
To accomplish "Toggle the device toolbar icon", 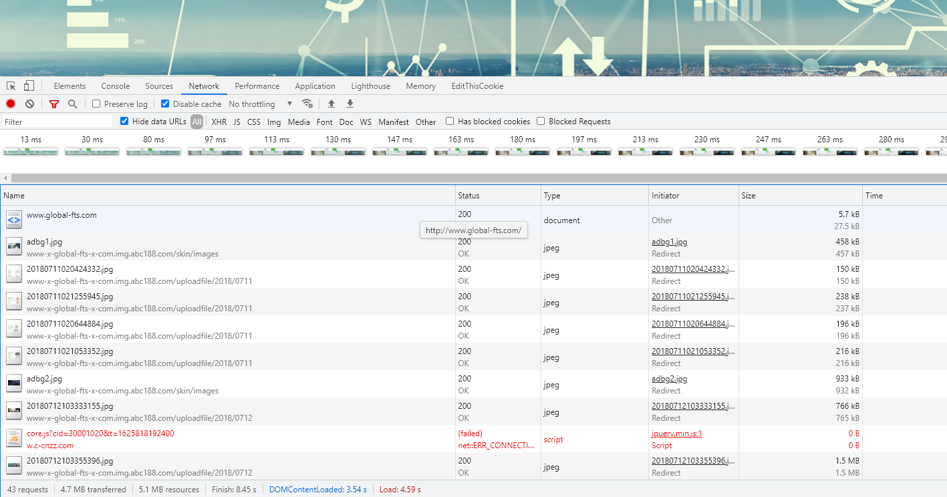I will (29, 86).
